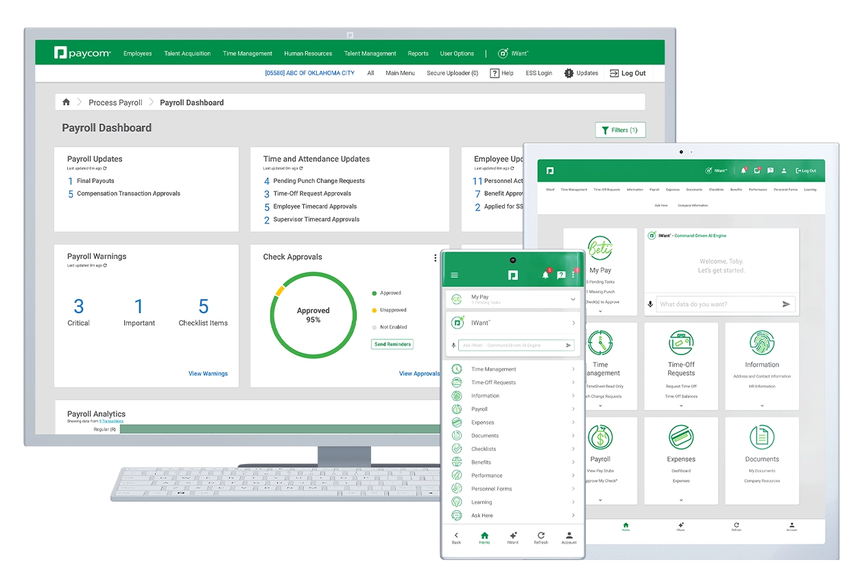Click the Documents card icon on tablet

pos(761,437)
